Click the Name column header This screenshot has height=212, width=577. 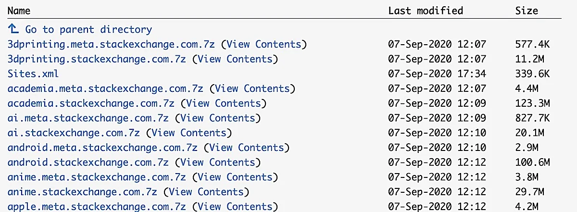coord(19,11)
